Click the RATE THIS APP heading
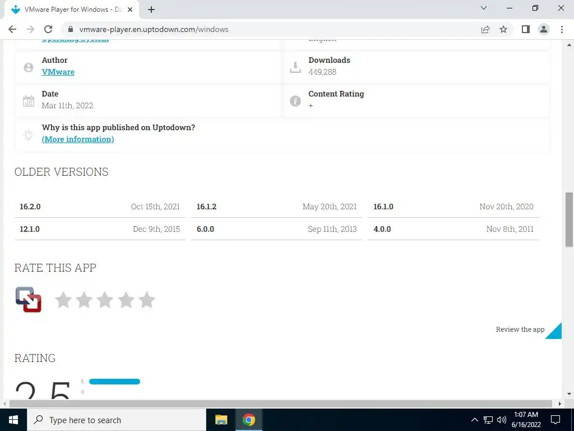This screenshot has height=431, width=574. pyautogui.click(x=55, y=268)
